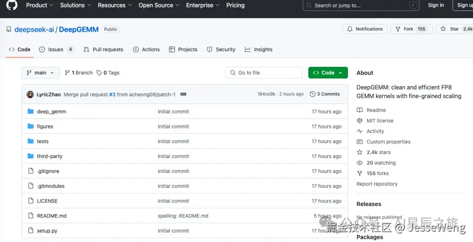Select the Code tab
473x242 pixels.
20,49
